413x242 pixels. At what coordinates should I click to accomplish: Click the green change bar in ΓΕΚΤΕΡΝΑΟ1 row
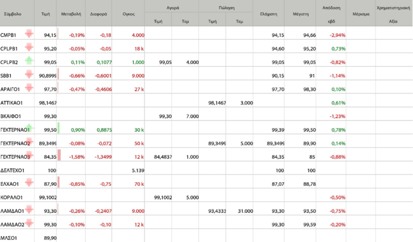59,129
